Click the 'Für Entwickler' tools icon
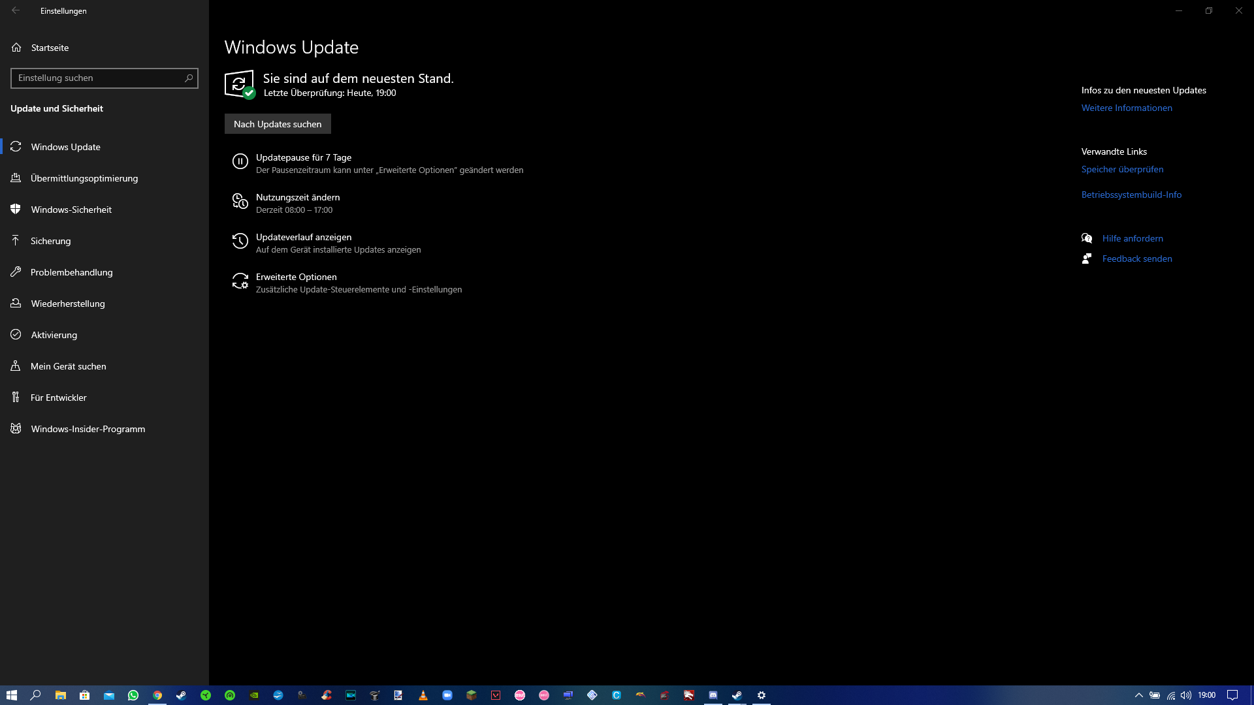 click(16, 398)
